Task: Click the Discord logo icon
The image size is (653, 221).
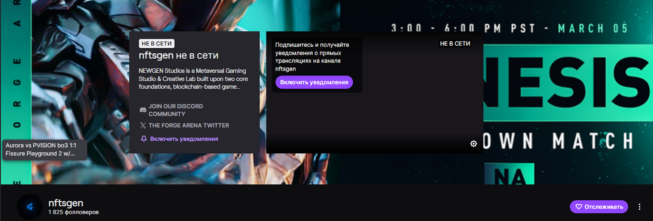Action: [x=143, y=110]
